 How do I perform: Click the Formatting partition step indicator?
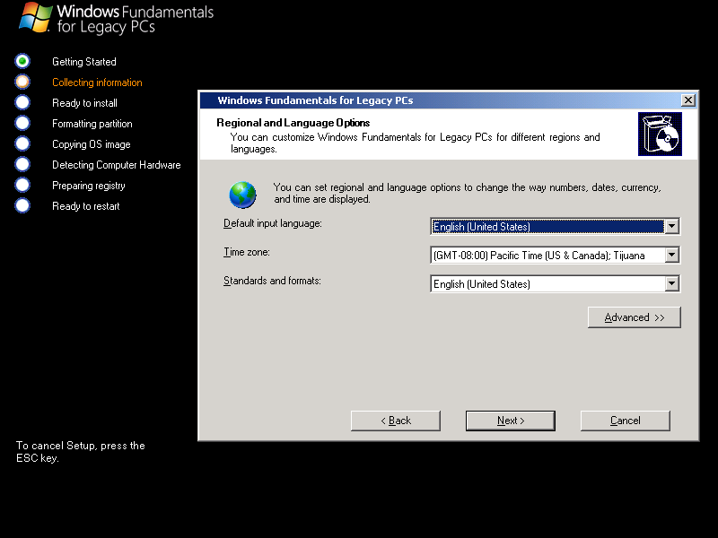(x=22, y=123)
